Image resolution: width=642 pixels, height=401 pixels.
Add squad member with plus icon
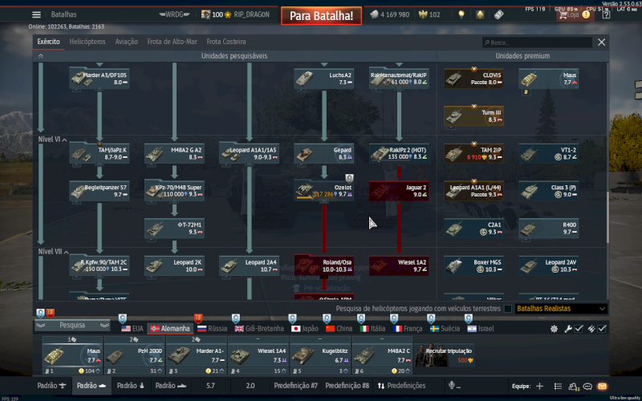point(539,386)
